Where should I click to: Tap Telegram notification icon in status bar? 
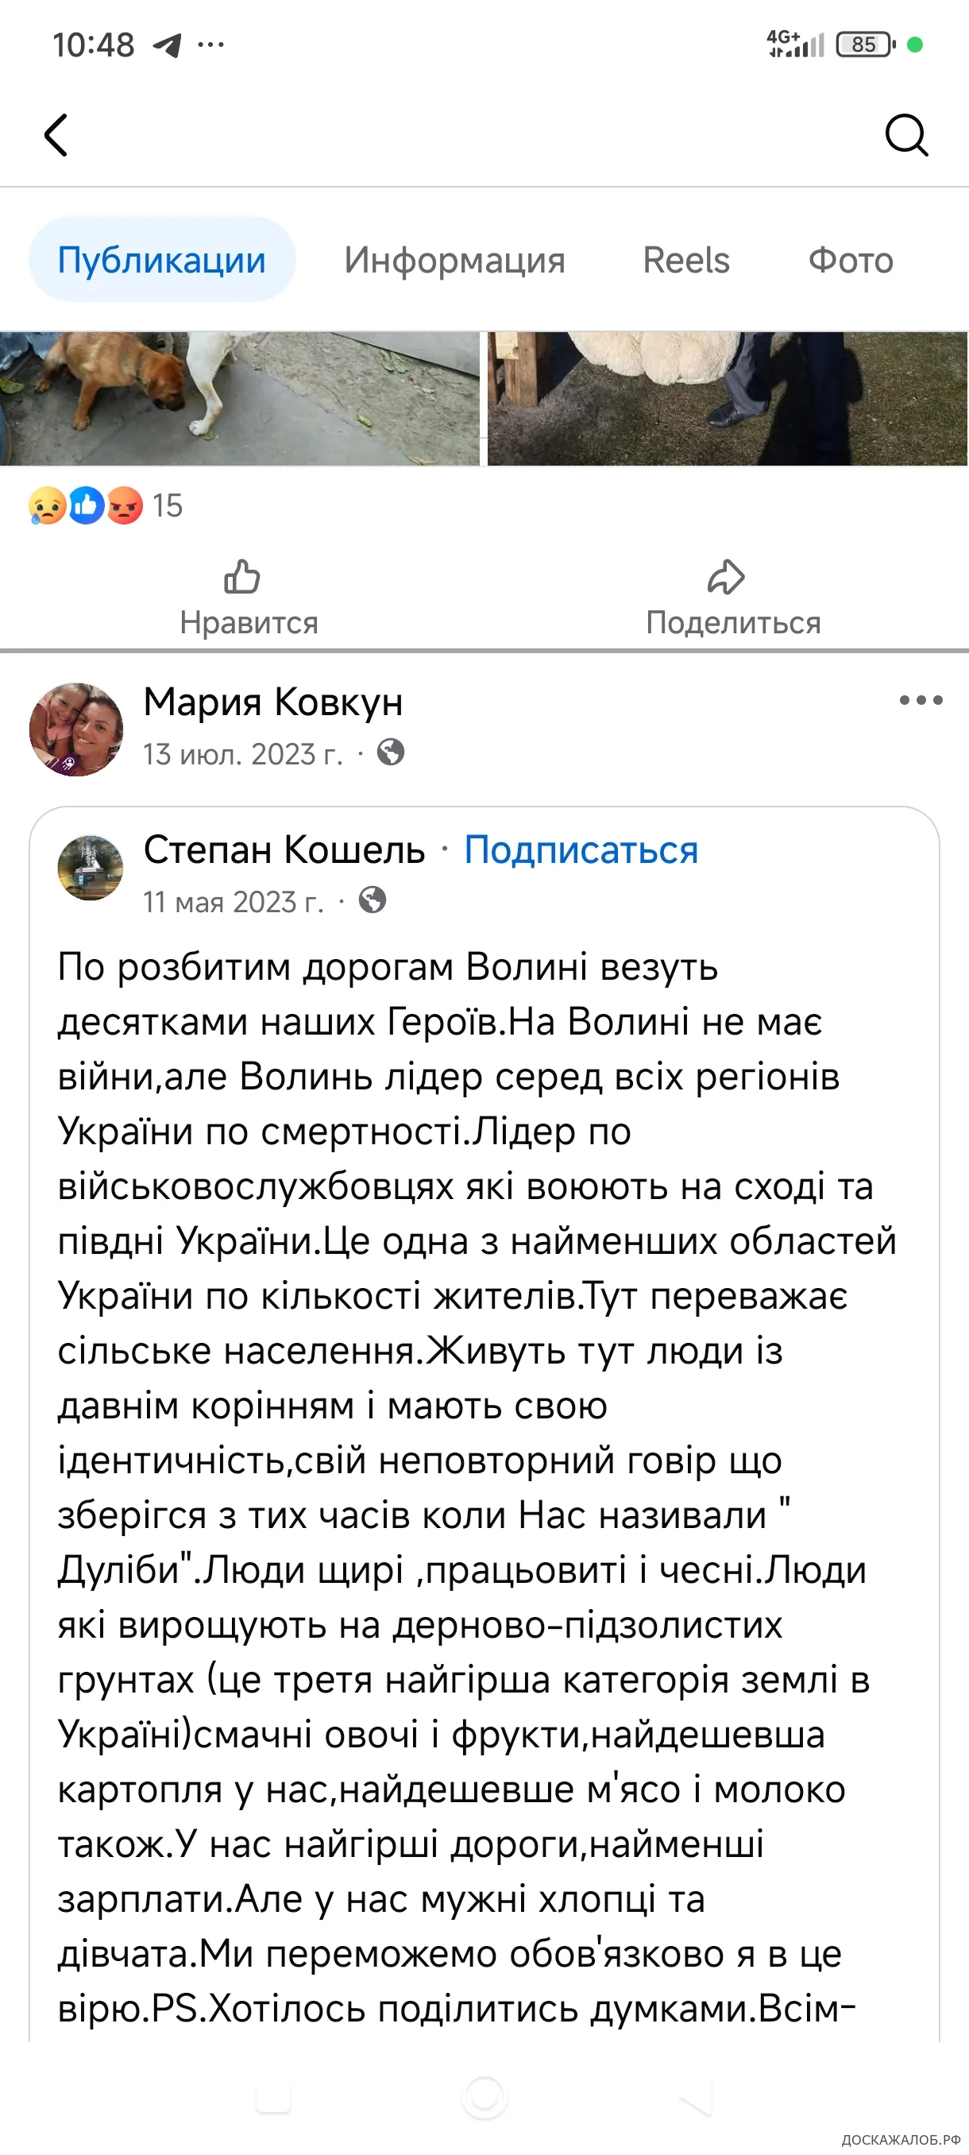click(168, 45)
